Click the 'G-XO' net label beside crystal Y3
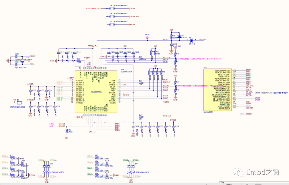 (33, 56)
